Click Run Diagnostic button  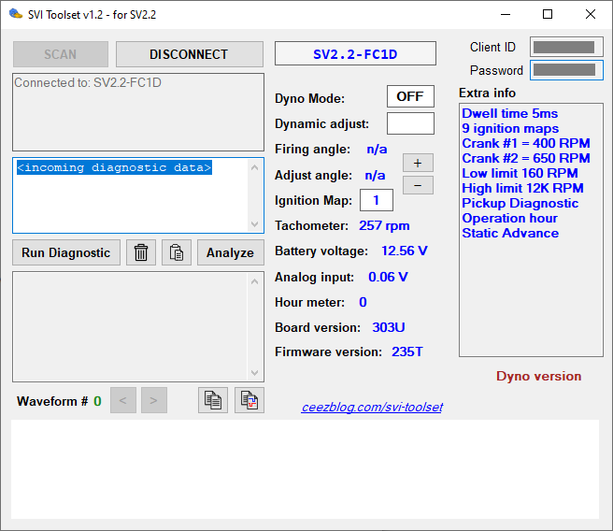click(x=66, y=252)
